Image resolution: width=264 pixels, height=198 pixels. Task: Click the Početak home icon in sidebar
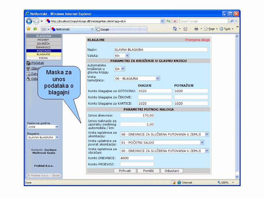tap(28, 63)
